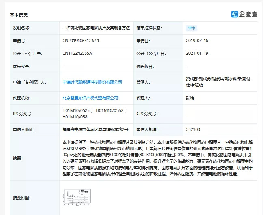Click the patent title 一种硫化物固态电解质片及其制备方法
Viewport: 263px width, 215px height.
tap(95, 28)
